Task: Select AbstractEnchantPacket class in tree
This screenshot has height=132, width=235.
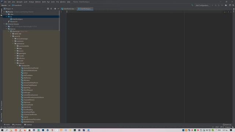Action: [x=31, y=68]
